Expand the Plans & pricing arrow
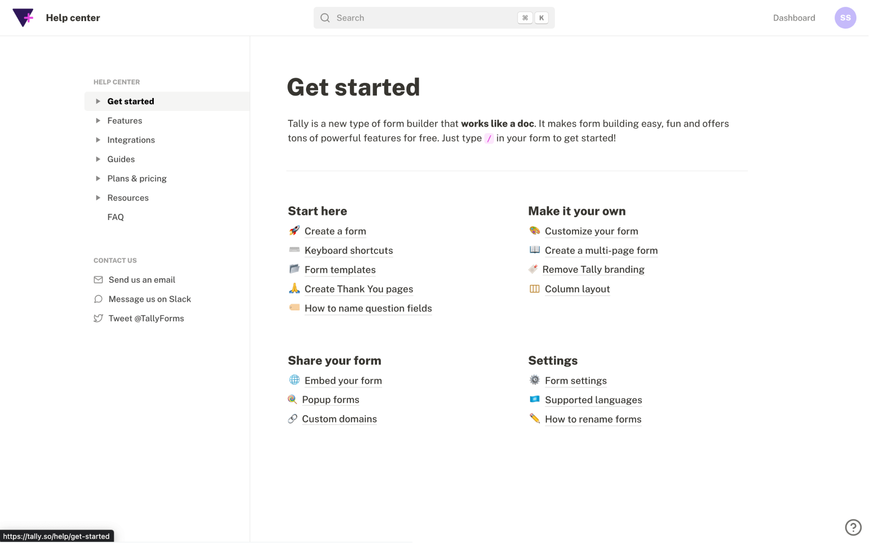The width and height of the screenshot is (869, 543). (x=98, y=178)
